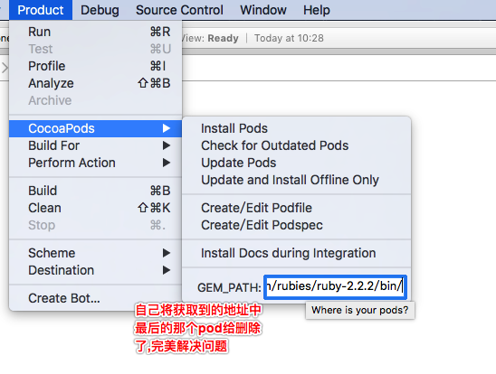Open the Source Control menu
The height and width of the screenshot is (374, 496).
179,10
